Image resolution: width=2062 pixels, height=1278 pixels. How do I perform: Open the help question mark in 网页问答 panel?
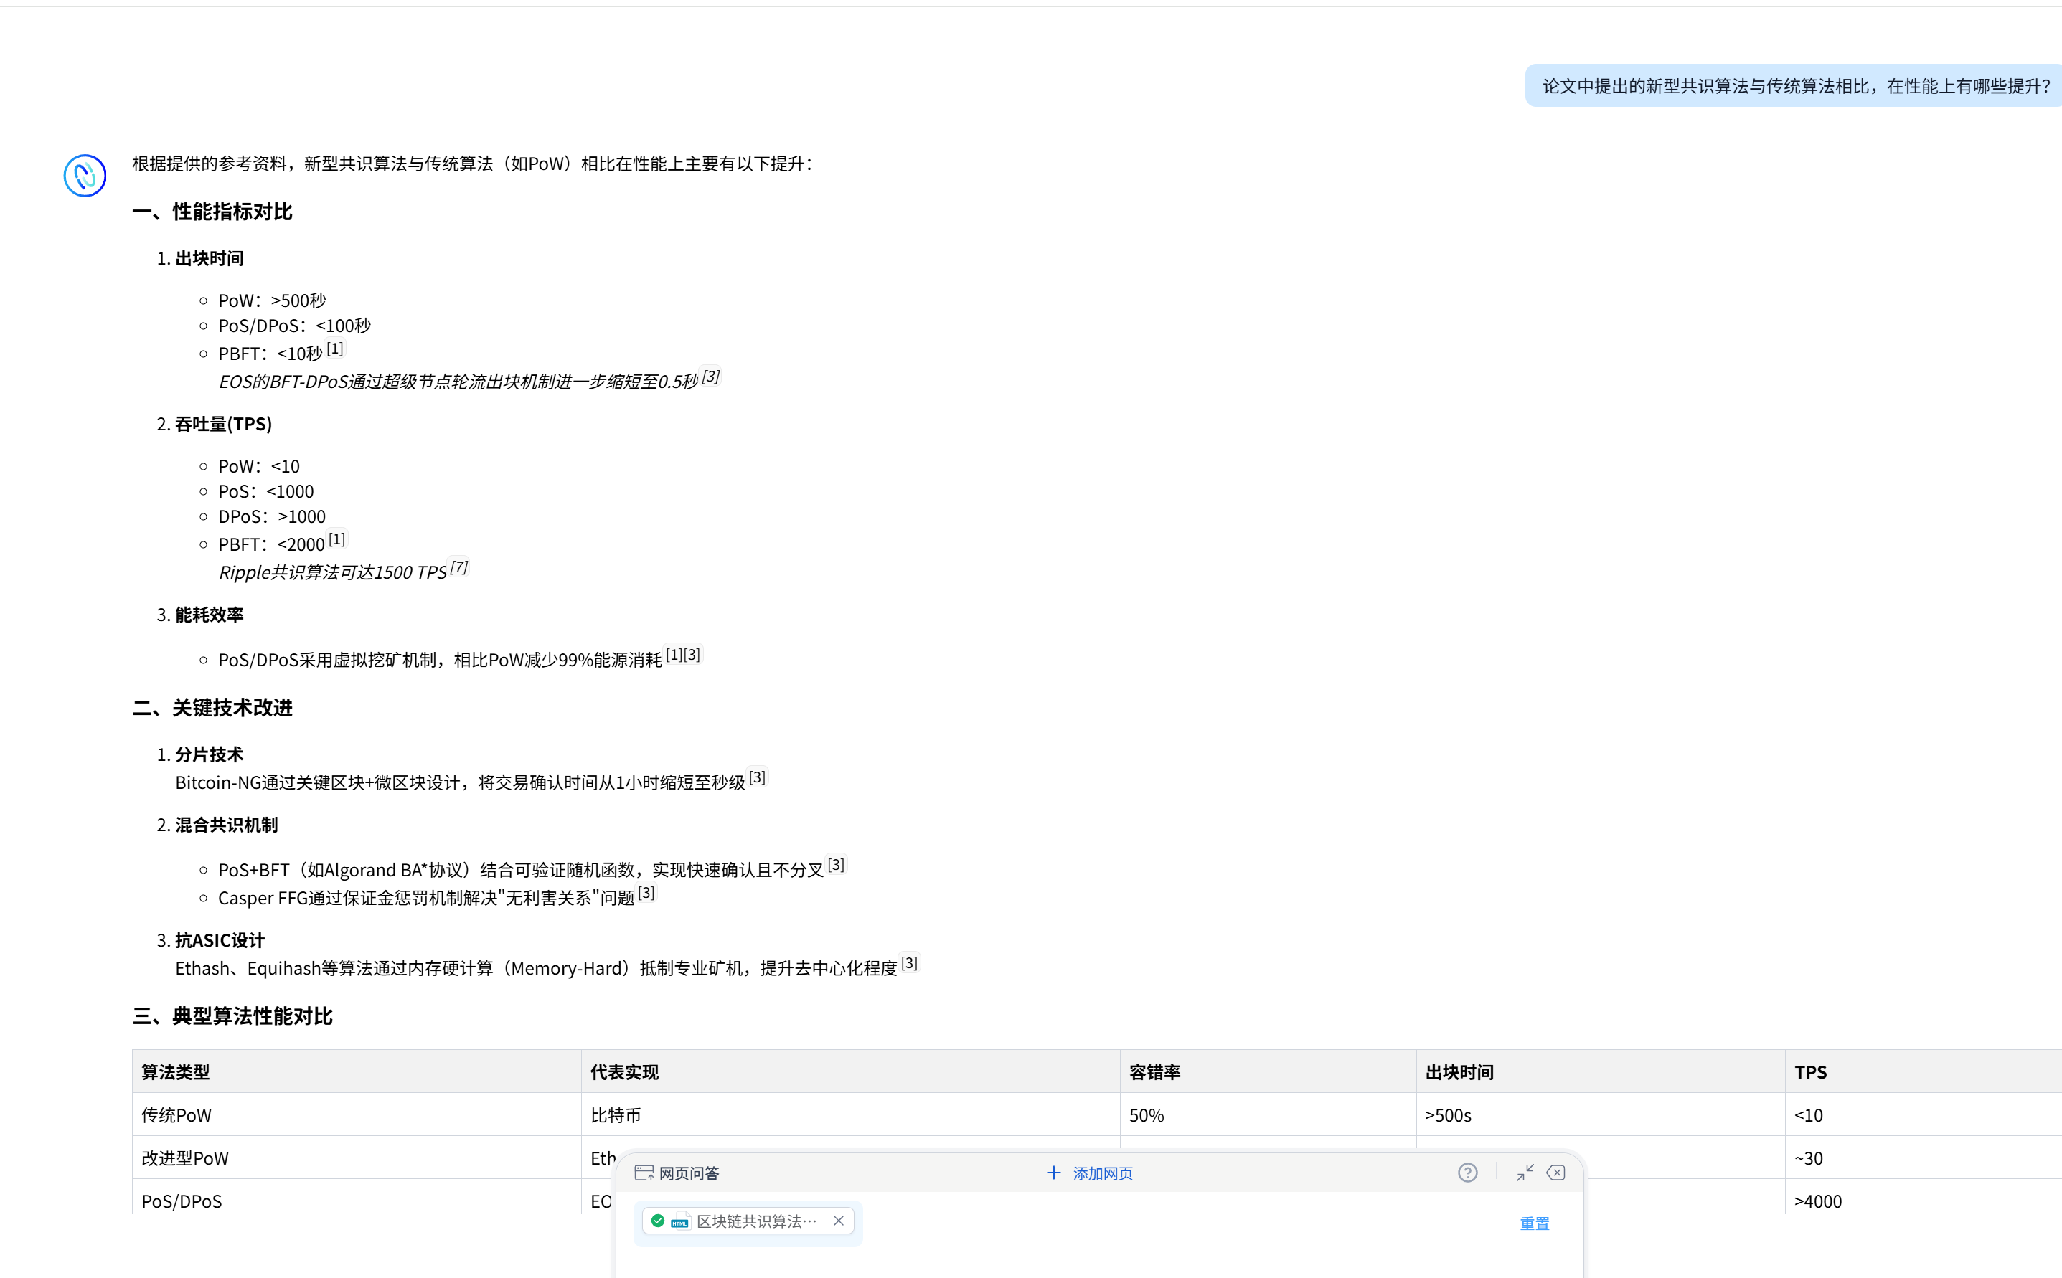pyautogui.click(x=1467, y=1173)
